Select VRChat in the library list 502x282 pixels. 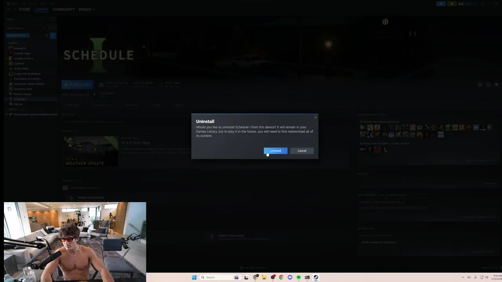[x=18, y=104]
